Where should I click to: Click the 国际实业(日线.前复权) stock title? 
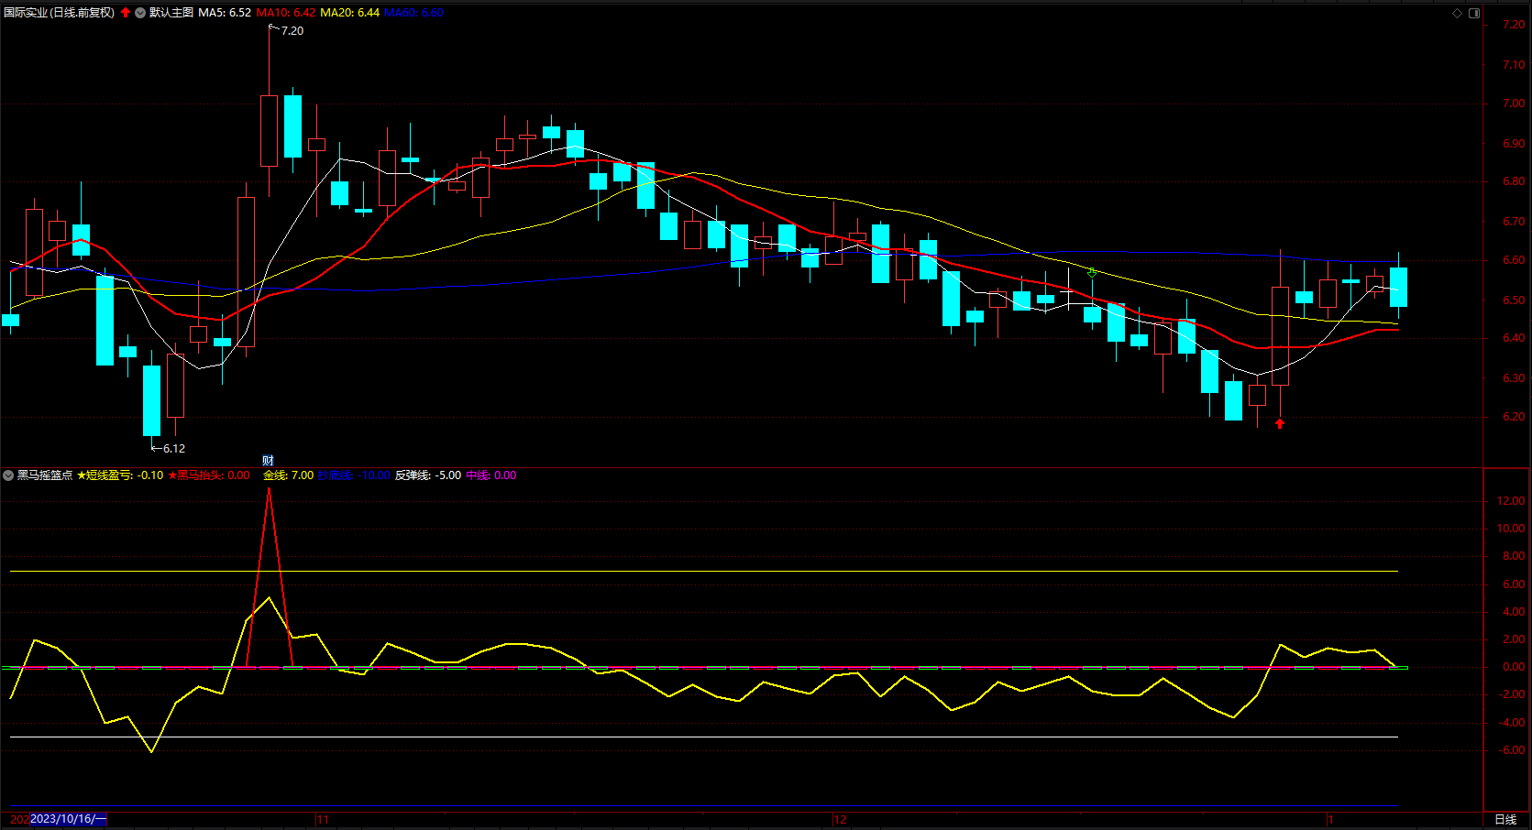pyautogui.click(x=60, y=13)
